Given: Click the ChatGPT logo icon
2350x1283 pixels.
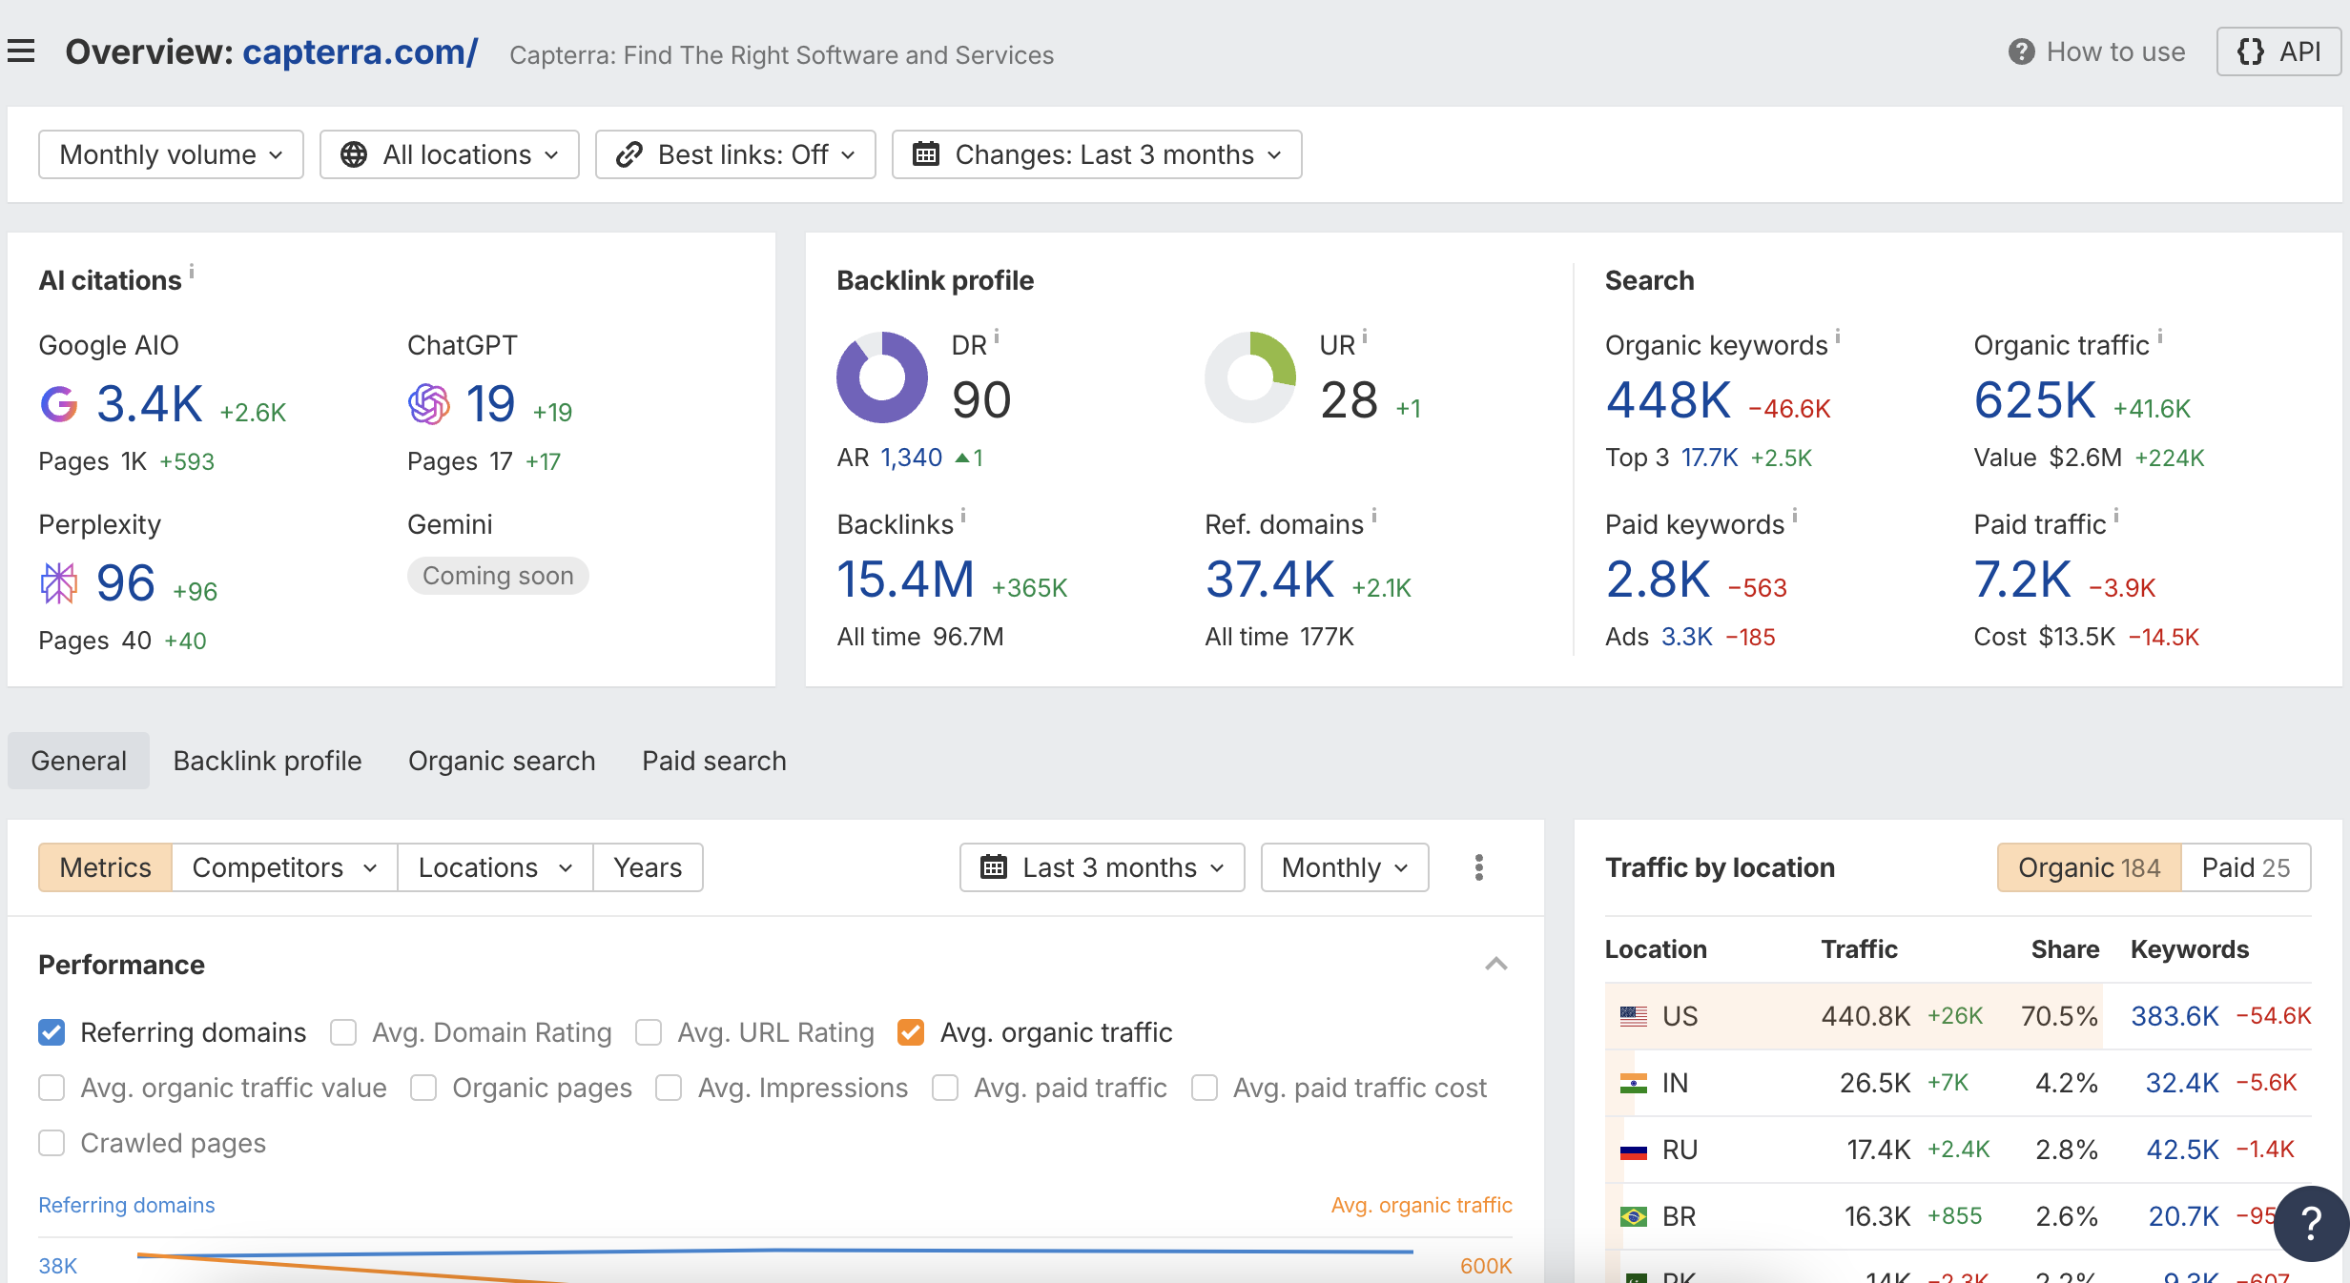Looking at the screenshot, I should [428, 404].
